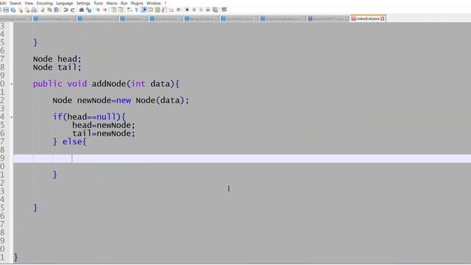
Task: Toggle file monitoring eye icon
Action: (x=178, y=10)
